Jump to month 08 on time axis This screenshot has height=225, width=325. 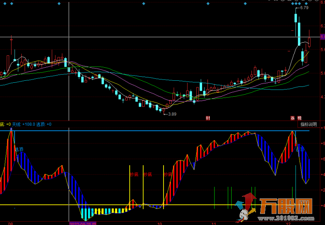10,223
